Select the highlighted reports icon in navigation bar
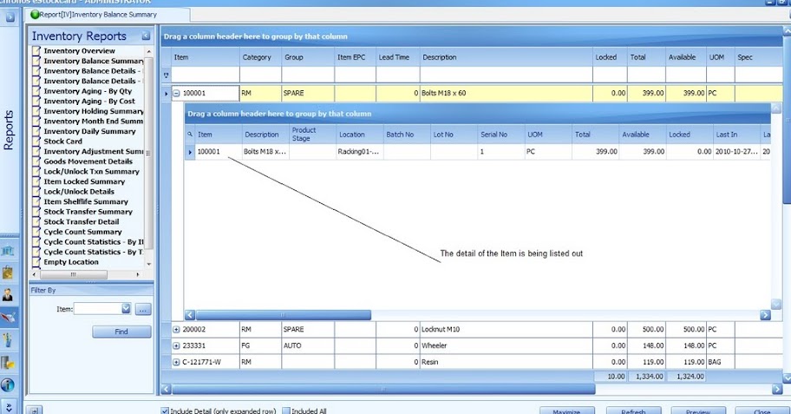Screen dimensions: 791x414 (x=9, y=318)
